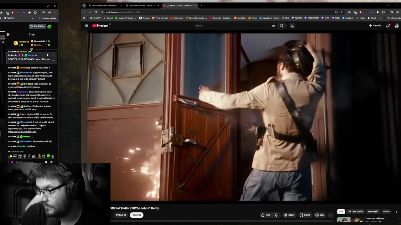Open a new browser tab
The height and width of the screenshot is (225, 401).
pos(201,5)
